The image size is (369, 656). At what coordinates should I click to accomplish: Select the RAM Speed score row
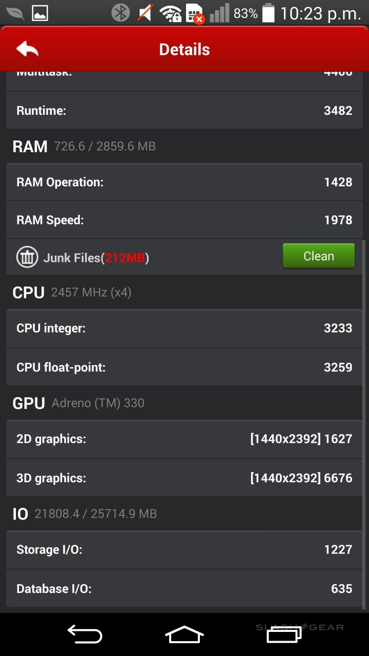point(184,220)
